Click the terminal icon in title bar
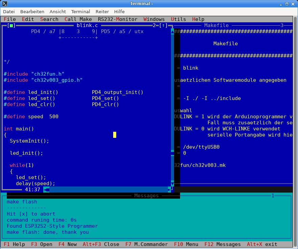 coord(4,4)
